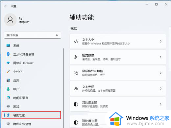Click the 个性化 paintbrush icon
171x128 pixels.
(8, 72)
